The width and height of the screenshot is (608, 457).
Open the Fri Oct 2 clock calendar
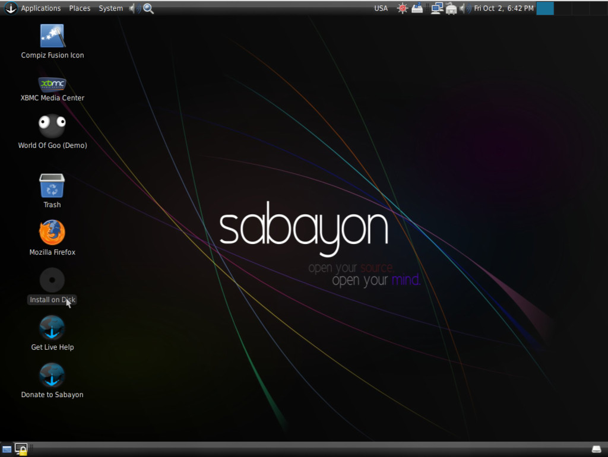[x=503, y=8]
